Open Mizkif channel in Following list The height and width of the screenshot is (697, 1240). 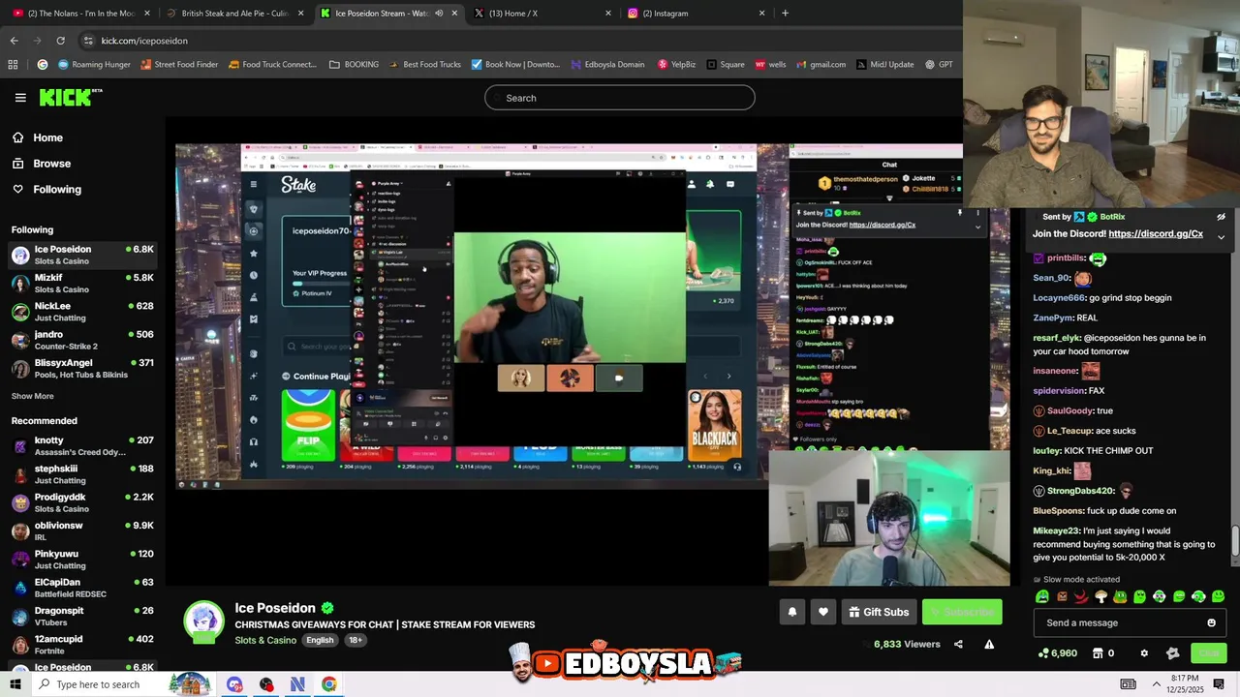pyautogui.click(x=82, y=284)
